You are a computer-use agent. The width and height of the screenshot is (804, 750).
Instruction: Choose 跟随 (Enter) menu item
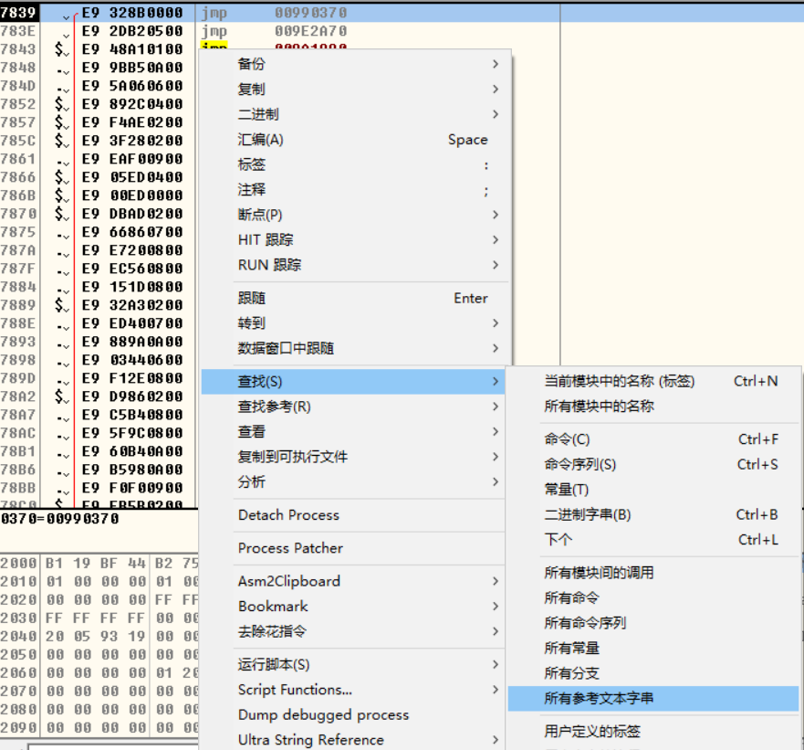(x=252, y=299)
